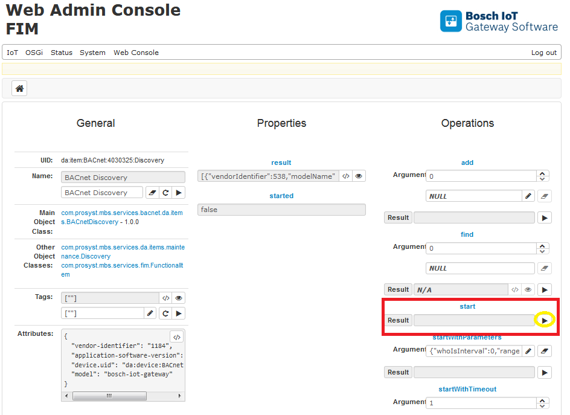
Task: Open the System menu in the navigation bar
Action: coord(92,53)
